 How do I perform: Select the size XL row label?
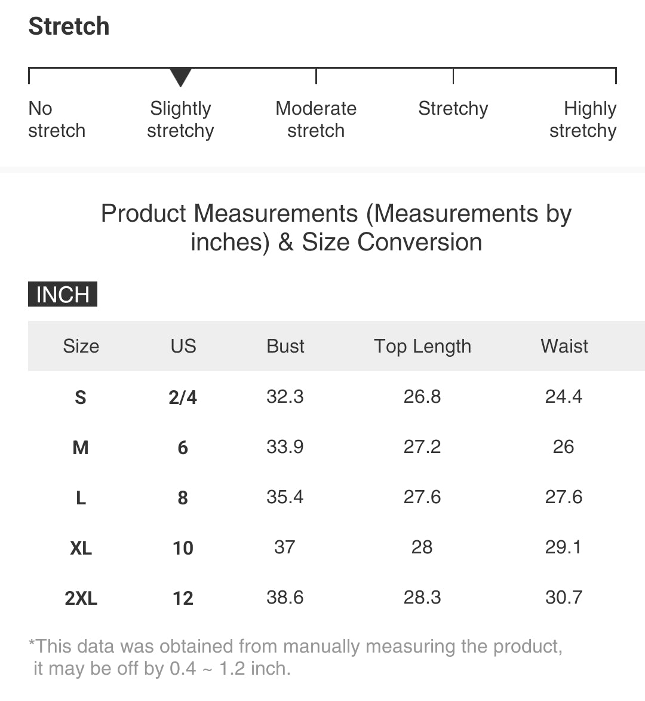[81, 548]
